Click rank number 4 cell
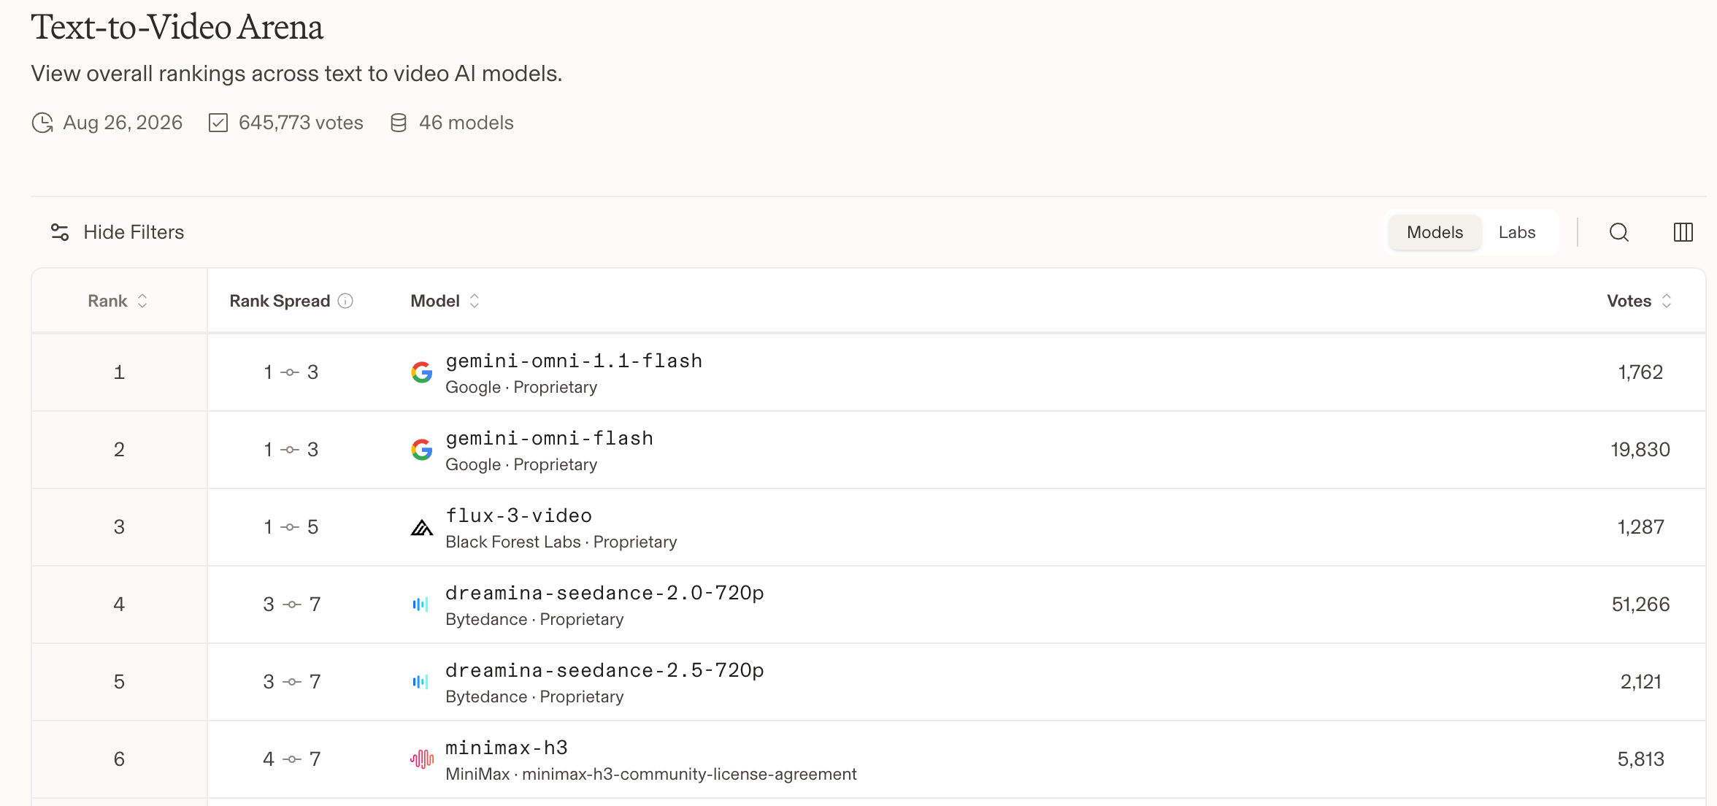This screenshot has width=1717, height=806. 119,604
